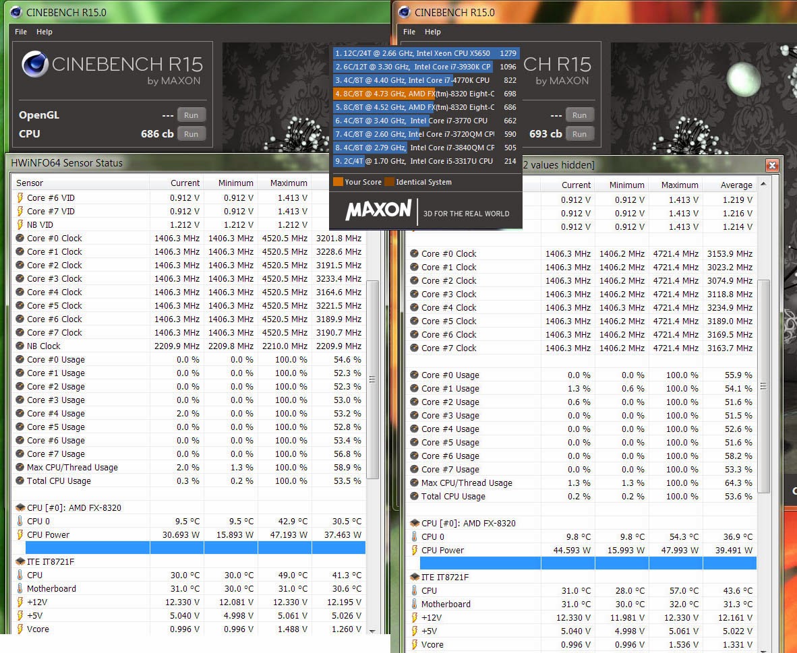Select ranking entry 8, Intel Core i7-3840QM

coord(426,148)
